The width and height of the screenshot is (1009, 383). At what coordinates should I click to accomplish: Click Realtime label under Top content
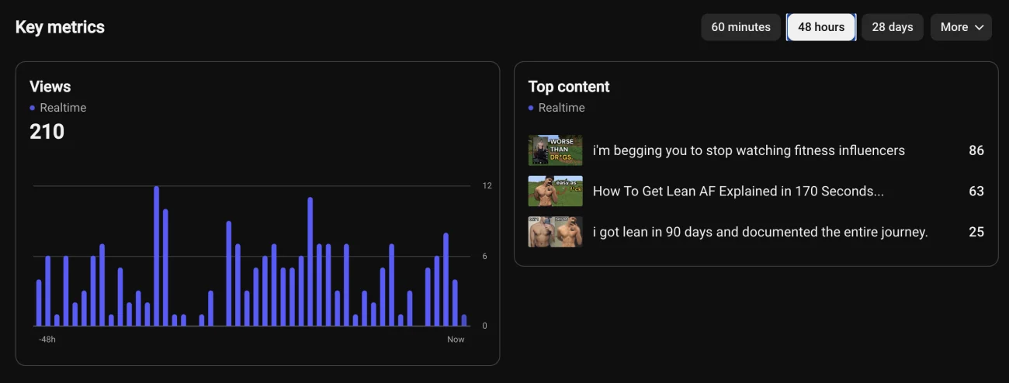point(562,108)
